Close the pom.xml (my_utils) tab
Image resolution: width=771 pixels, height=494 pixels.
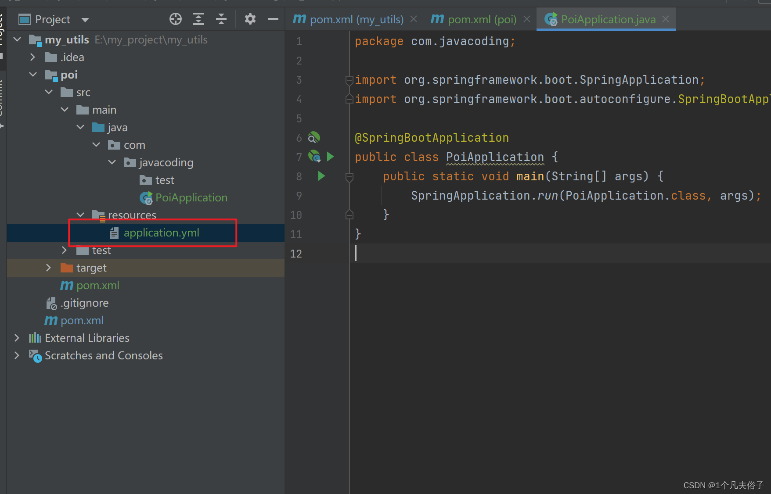point(414,19)
